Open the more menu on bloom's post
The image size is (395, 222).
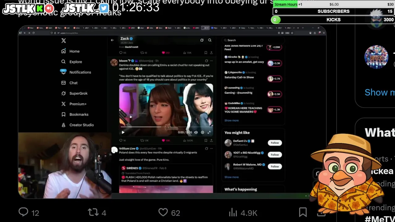211,61
